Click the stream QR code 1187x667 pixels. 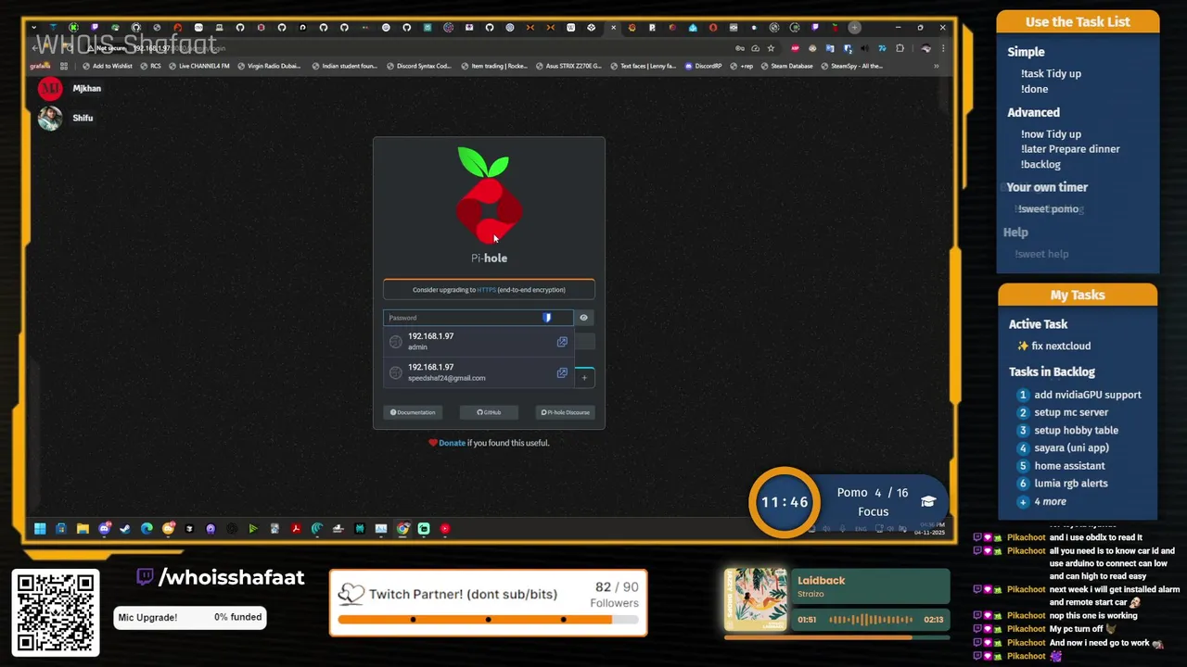tap(56, 613)
